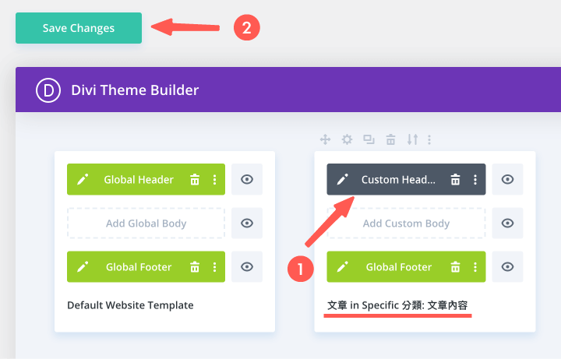Click the Divi logo in the purple header
The width and height of the screenshot is (561, 359).
click(48, 90)
